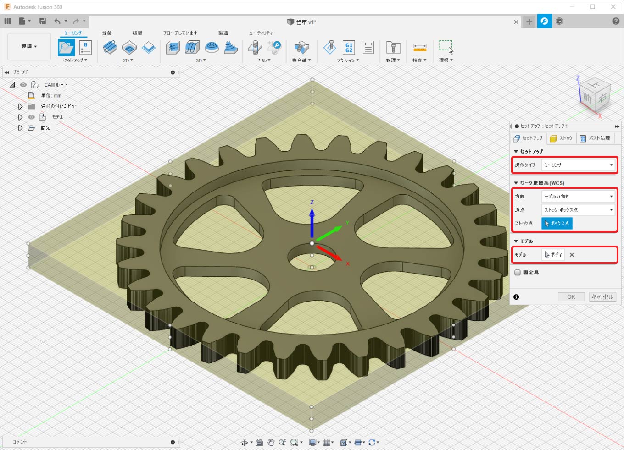Click the new Setup folder icon
Image resolution: width=624 pixels, height=450 pixels.
tap(66, 48)
